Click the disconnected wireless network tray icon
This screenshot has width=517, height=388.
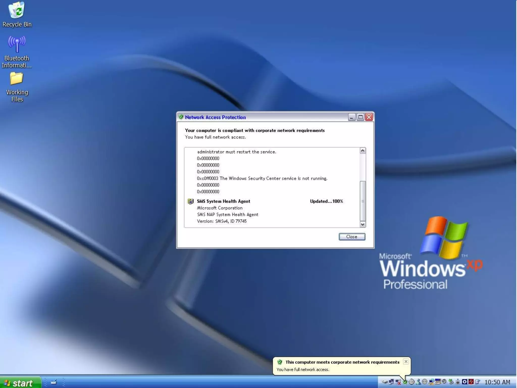coord(398,382)
